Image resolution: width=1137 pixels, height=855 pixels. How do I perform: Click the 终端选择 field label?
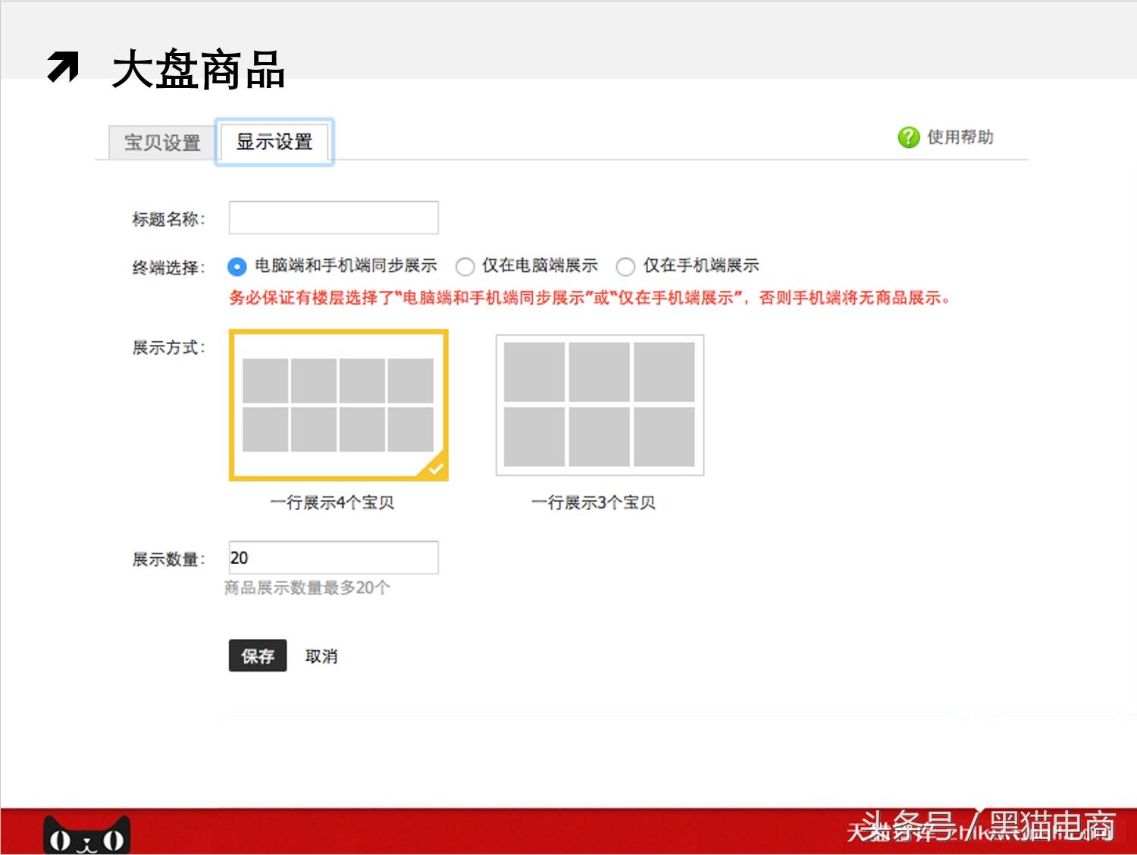coord(167,266)
